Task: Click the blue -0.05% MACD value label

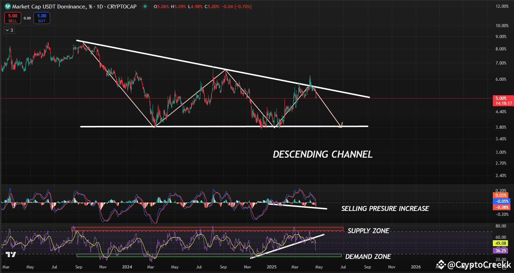Action: click(x=501, y=201)
